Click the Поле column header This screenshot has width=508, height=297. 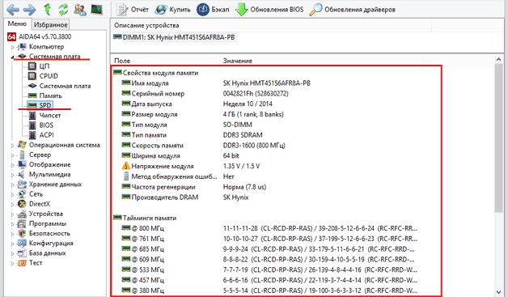[165, 61]
